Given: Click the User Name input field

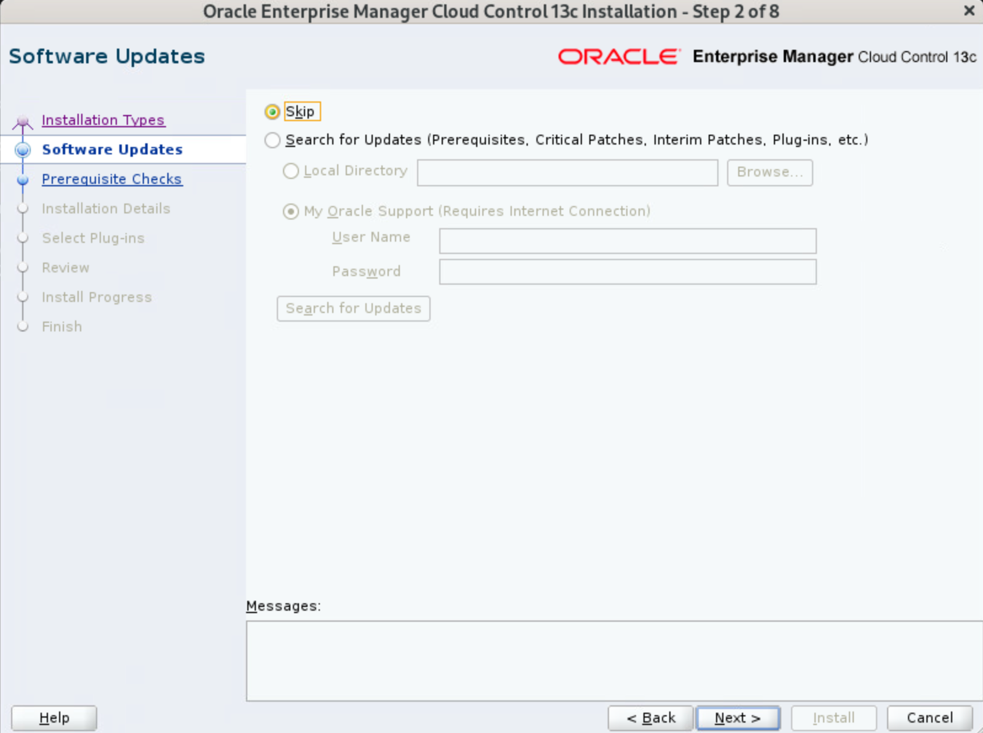Looking at the screenshot, I should tap(627, 241).
